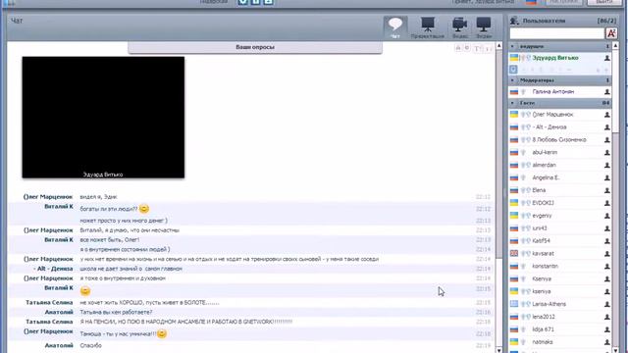Click the person icon beside Elena
The width and height of the screenshot is (628, 353).
[607, 190]
